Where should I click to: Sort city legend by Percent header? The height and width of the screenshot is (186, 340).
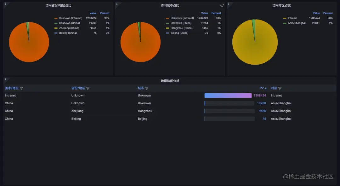pos(216,13)
